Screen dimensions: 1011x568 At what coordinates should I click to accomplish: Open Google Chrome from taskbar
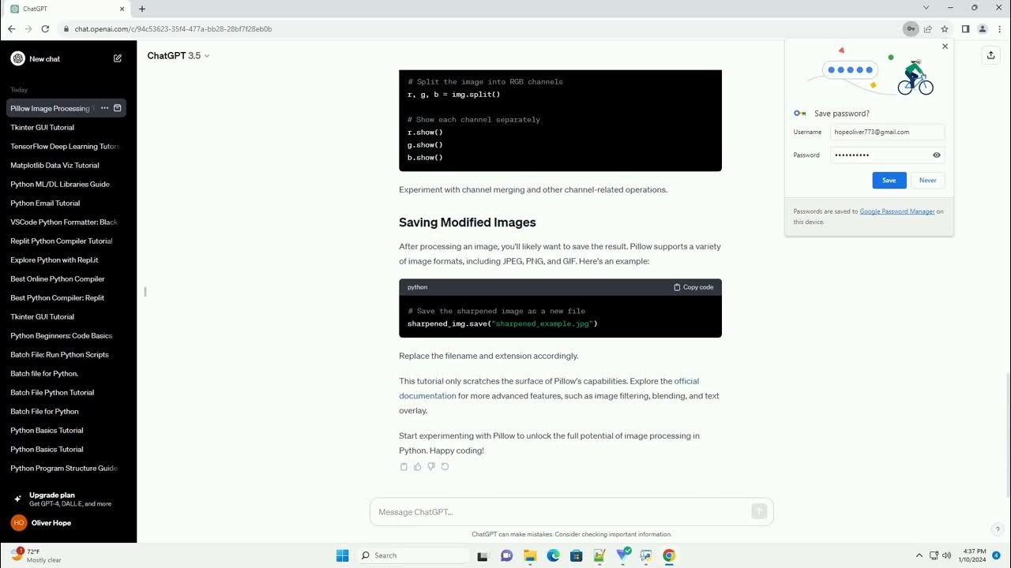pos(669,555)
